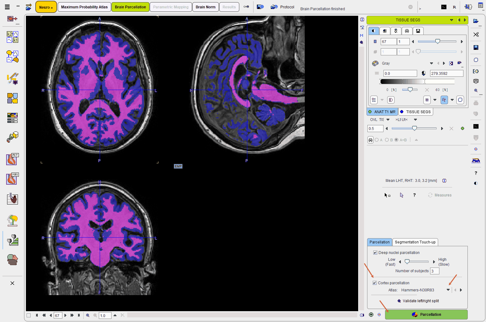Click the open-folder load icon in right sidebar
The height and width of the screenshot is (322, 486).
pos(476,21)
